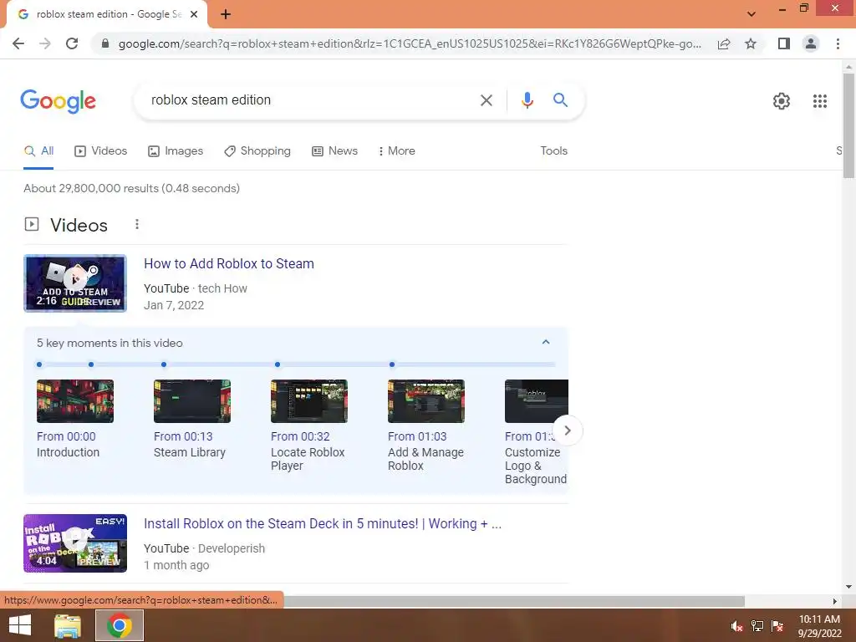856x642 pixels.
Task: Jump to the first key-moment timeline dot
Action: (x=39, y=364)
